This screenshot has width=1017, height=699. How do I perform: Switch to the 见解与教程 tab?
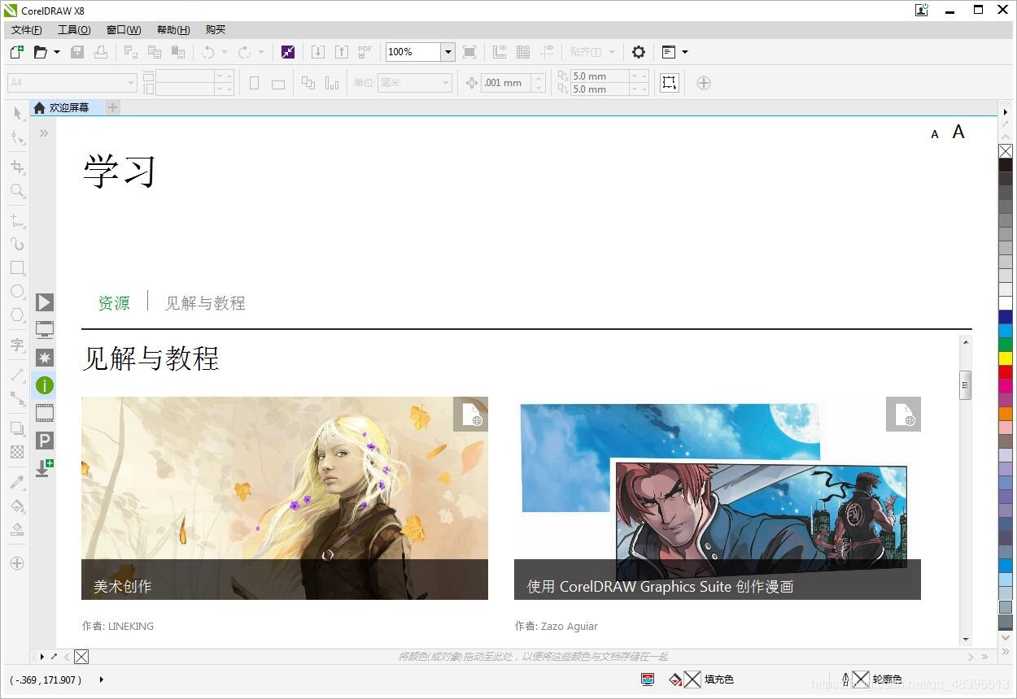coord(204,302)
